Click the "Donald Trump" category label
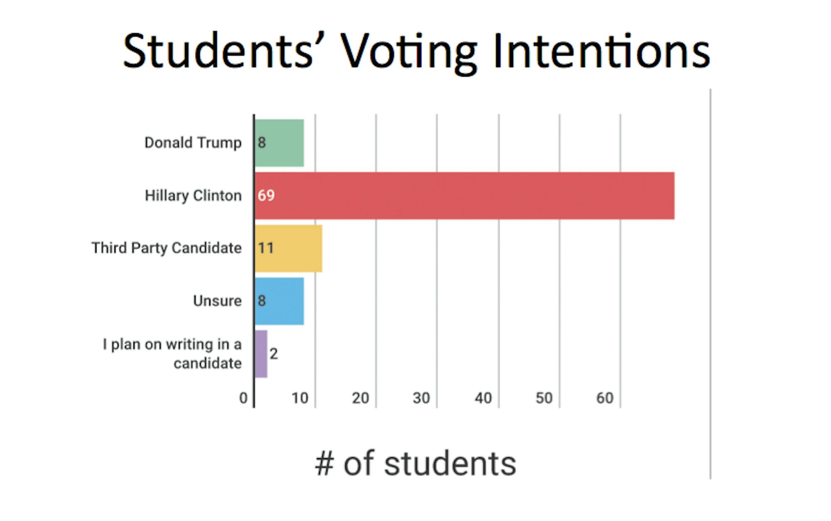Image resolution: width=831 pixels, height=521 pixels. (193, 143)
